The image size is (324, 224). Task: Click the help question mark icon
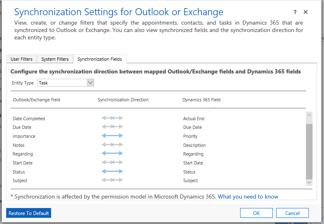tap(295, 13)
